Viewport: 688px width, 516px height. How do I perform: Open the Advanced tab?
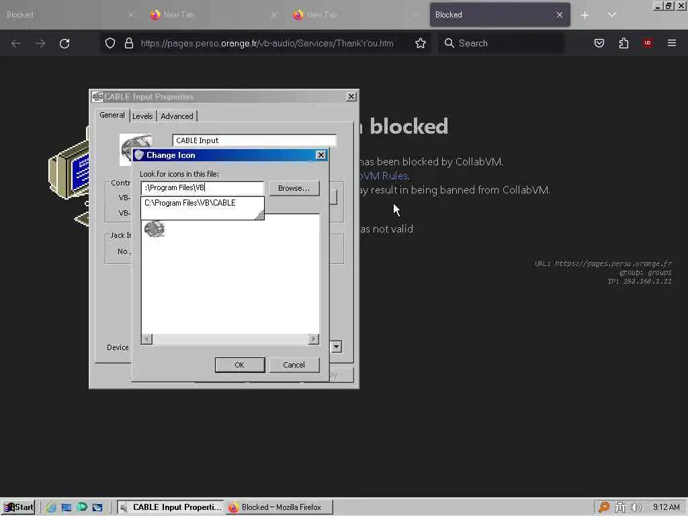(x=177, y=116)
